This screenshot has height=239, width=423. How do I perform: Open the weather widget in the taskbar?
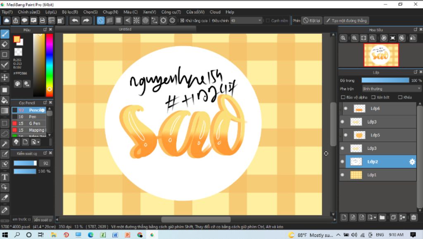pyautogui.click(x=310, y=235)
